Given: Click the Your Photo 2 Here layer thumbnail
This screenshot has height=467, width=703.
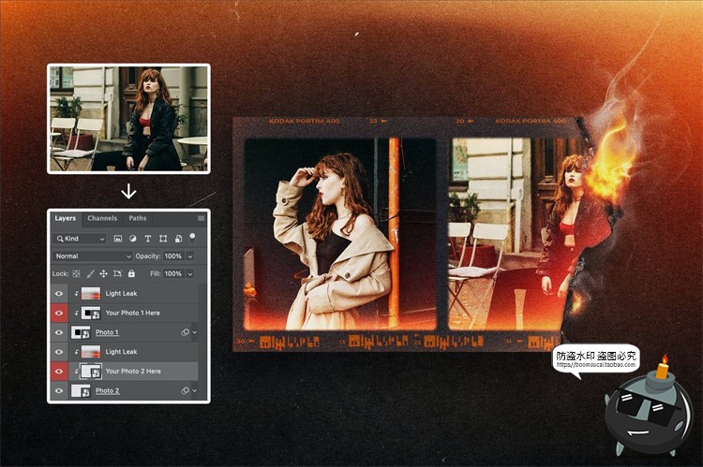Looking at the screenshot, I should [92, 371].
